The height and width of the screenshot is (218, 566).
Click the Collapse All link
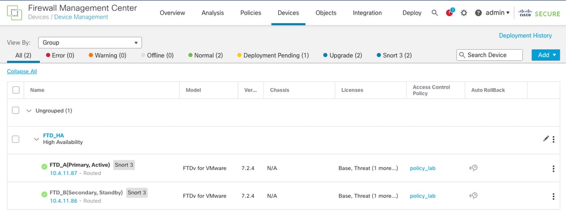22,71
